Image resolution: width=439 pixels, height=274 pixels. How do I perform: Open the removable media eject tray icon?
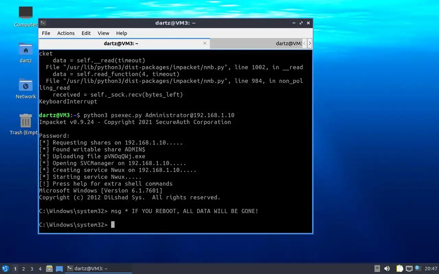377,269
